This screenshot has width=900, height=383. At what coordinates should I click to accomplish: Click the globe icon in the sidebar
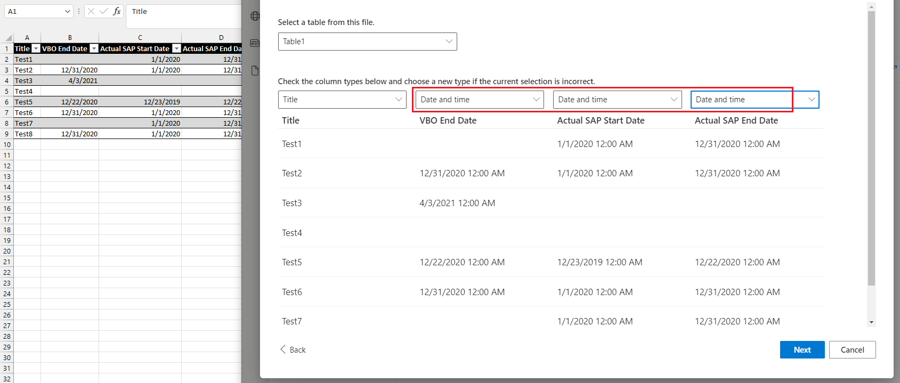(x=255, y=16)
